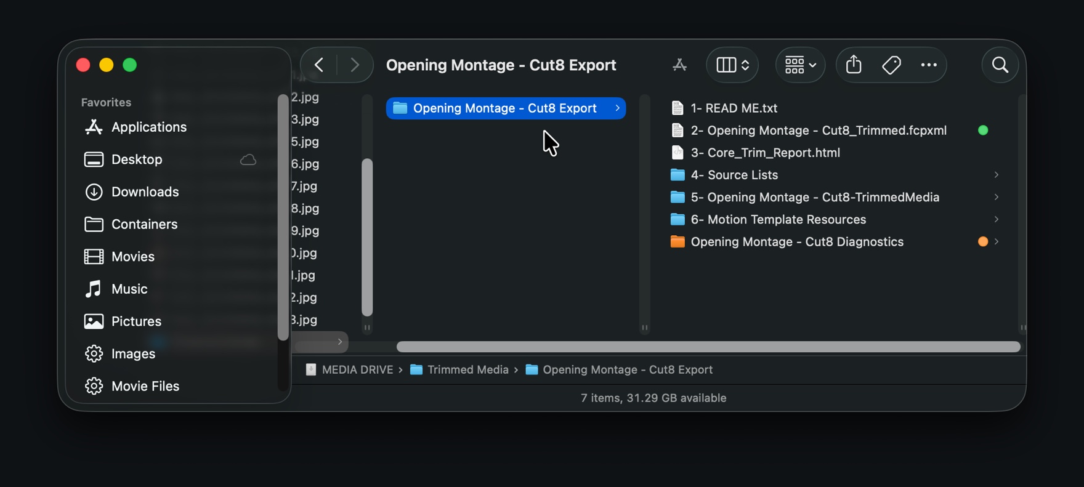Screen dimensions: 1084x487
Task: Click column resize handle below second column
Action: (x=645, y=328)
